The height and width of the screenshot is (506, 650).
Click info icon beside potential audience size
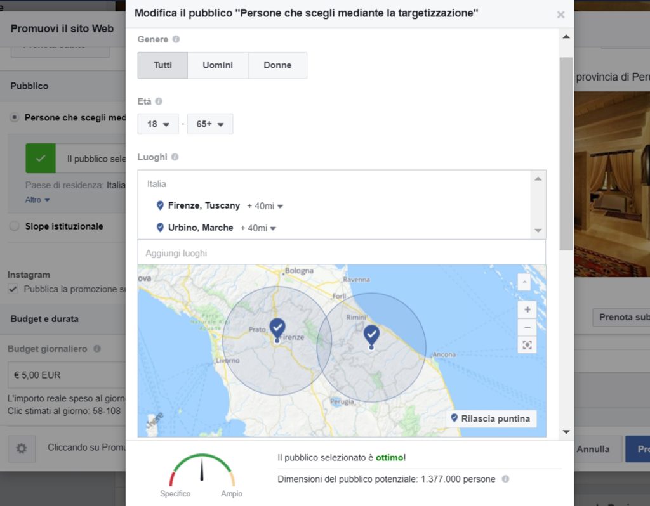(505, 479)
